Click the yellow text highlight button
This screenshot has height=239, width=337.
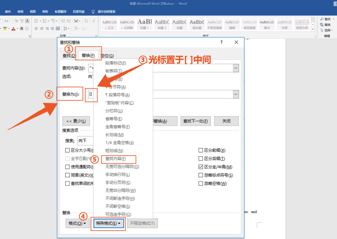tap(5, 28)
